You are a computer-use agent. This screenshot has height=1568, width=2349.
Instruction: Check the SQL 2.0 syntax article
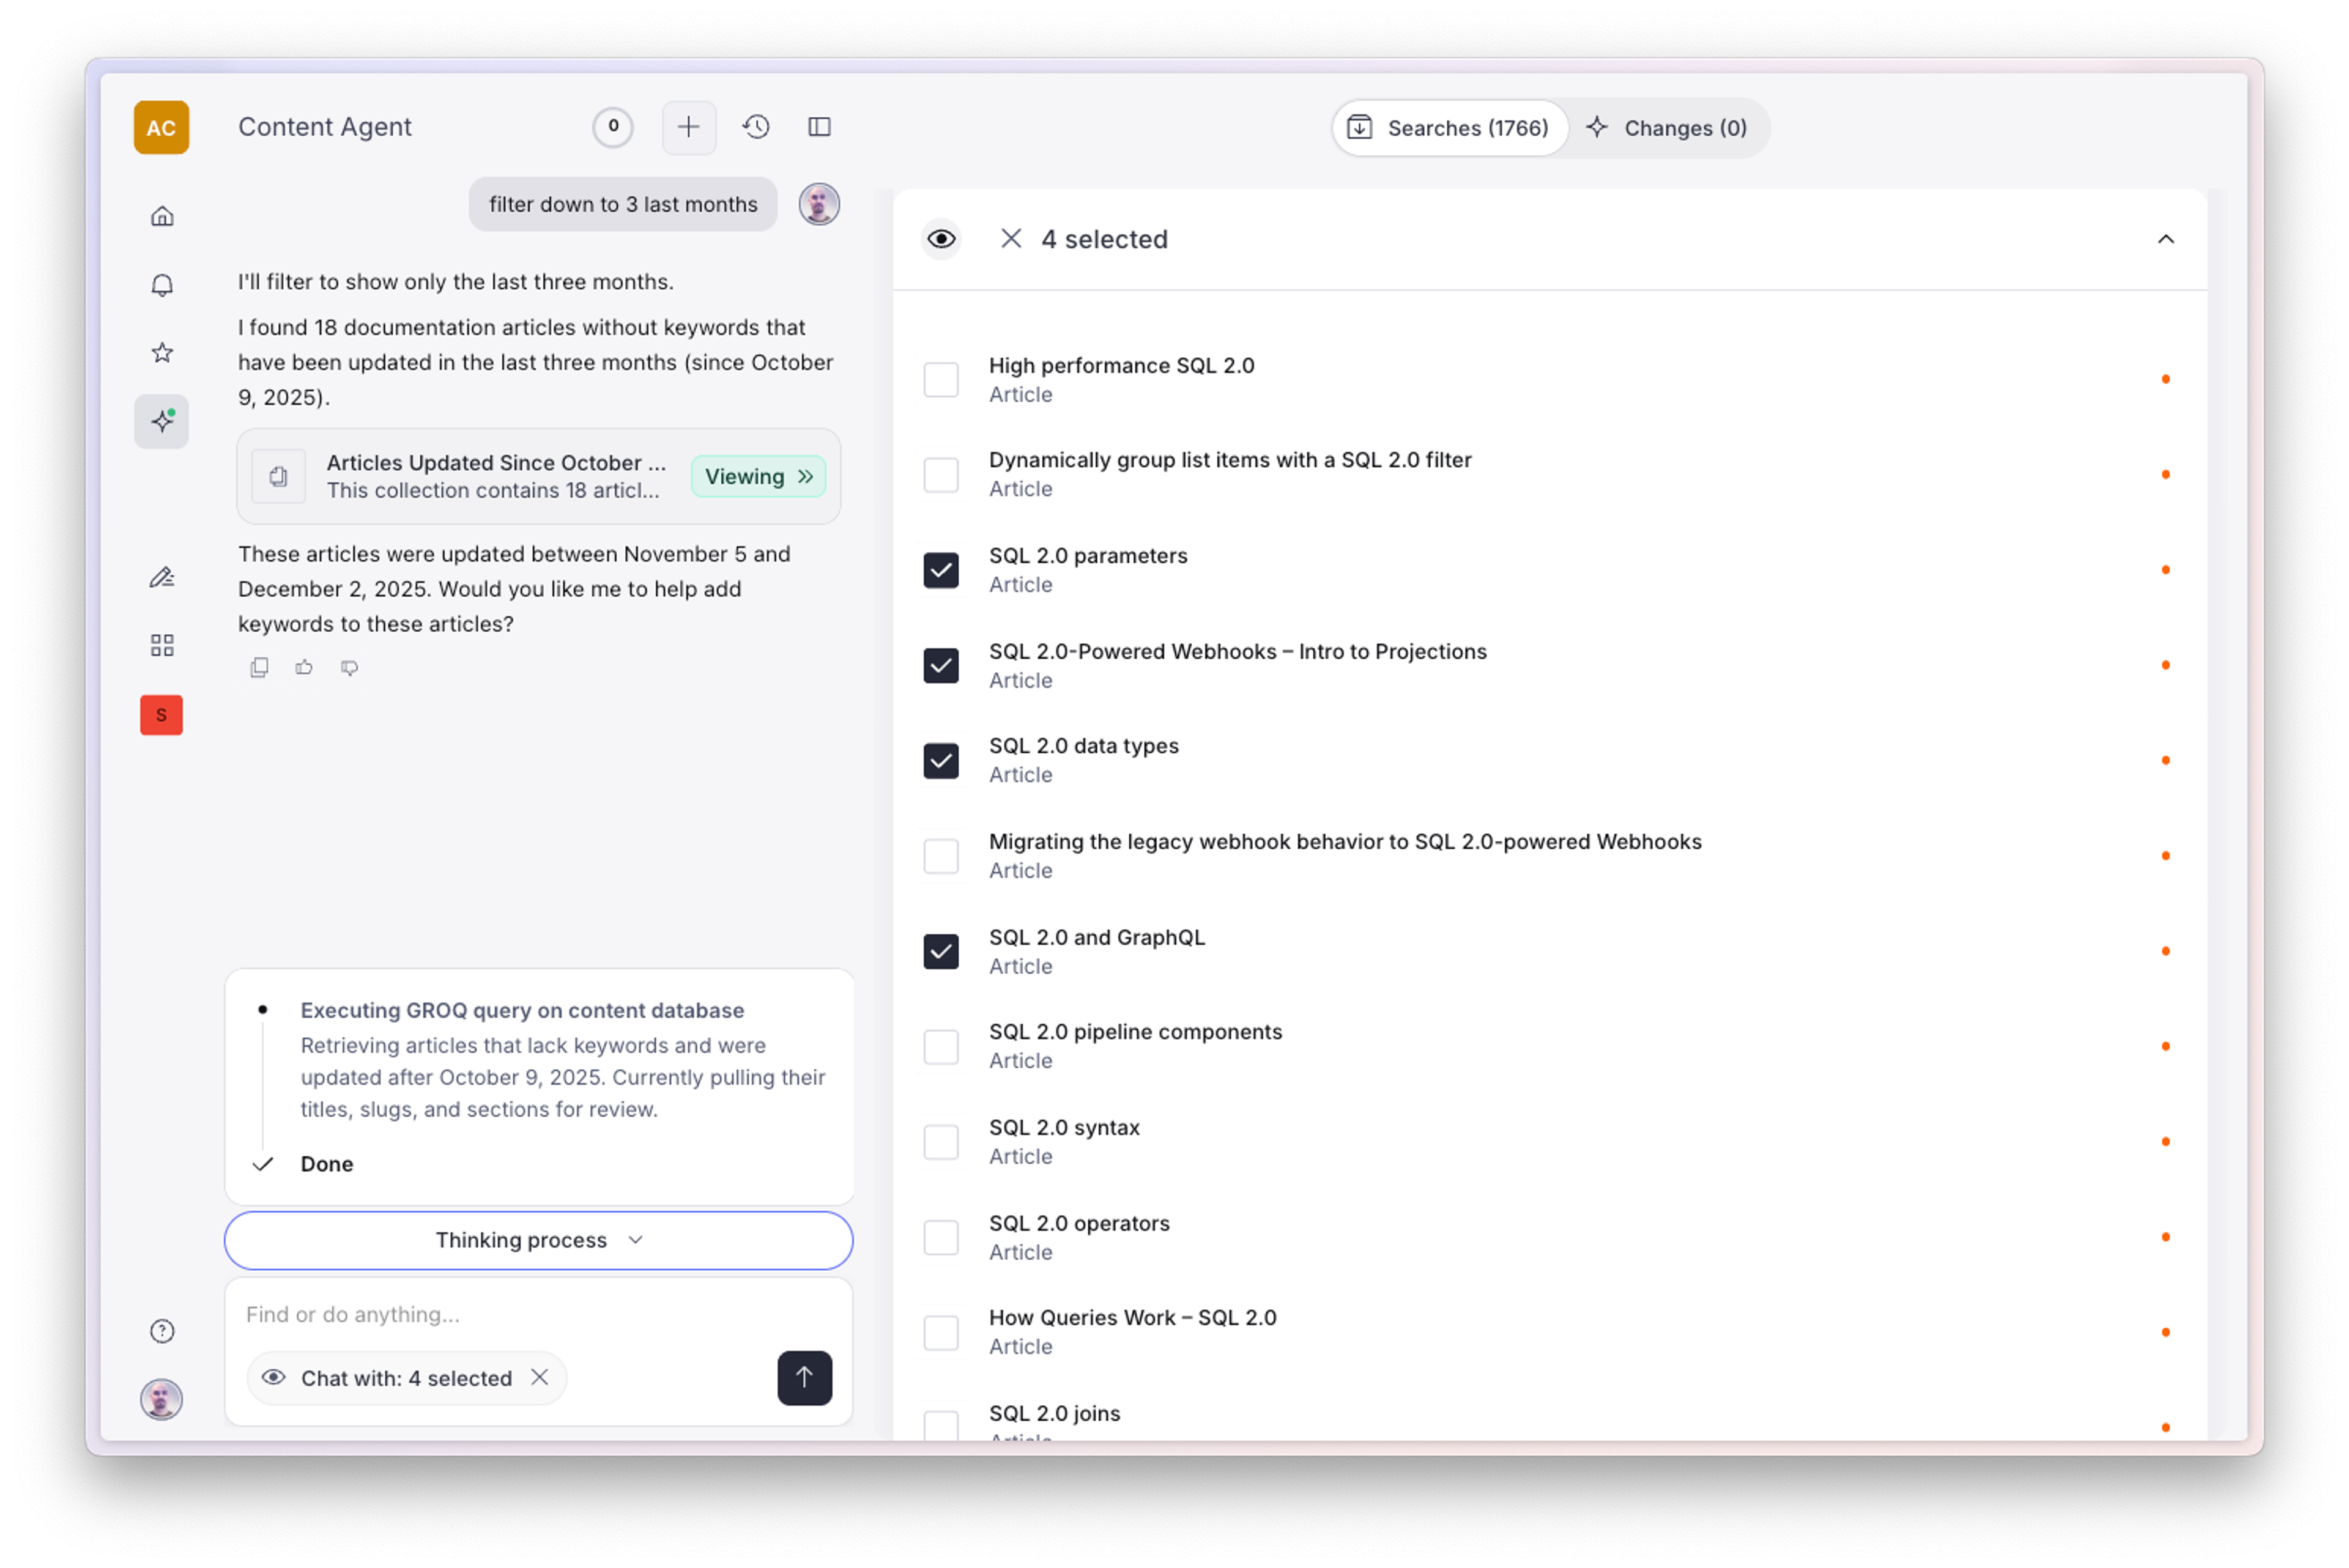point(940,1142)
